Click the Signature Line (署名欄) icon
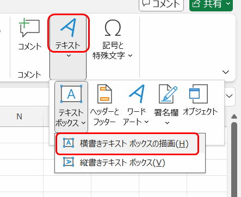The width and height of the screenshot is (241, 197). (x=168, y=94)
